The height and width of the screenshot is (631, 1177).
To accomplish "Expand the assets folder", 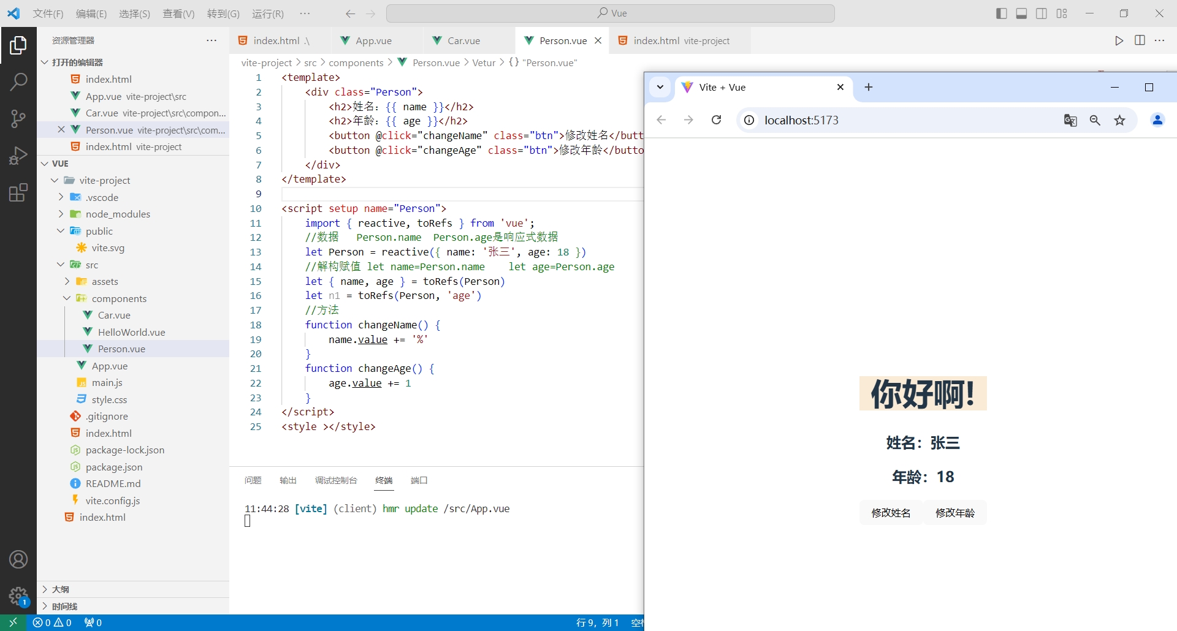I will pos(67,281).
